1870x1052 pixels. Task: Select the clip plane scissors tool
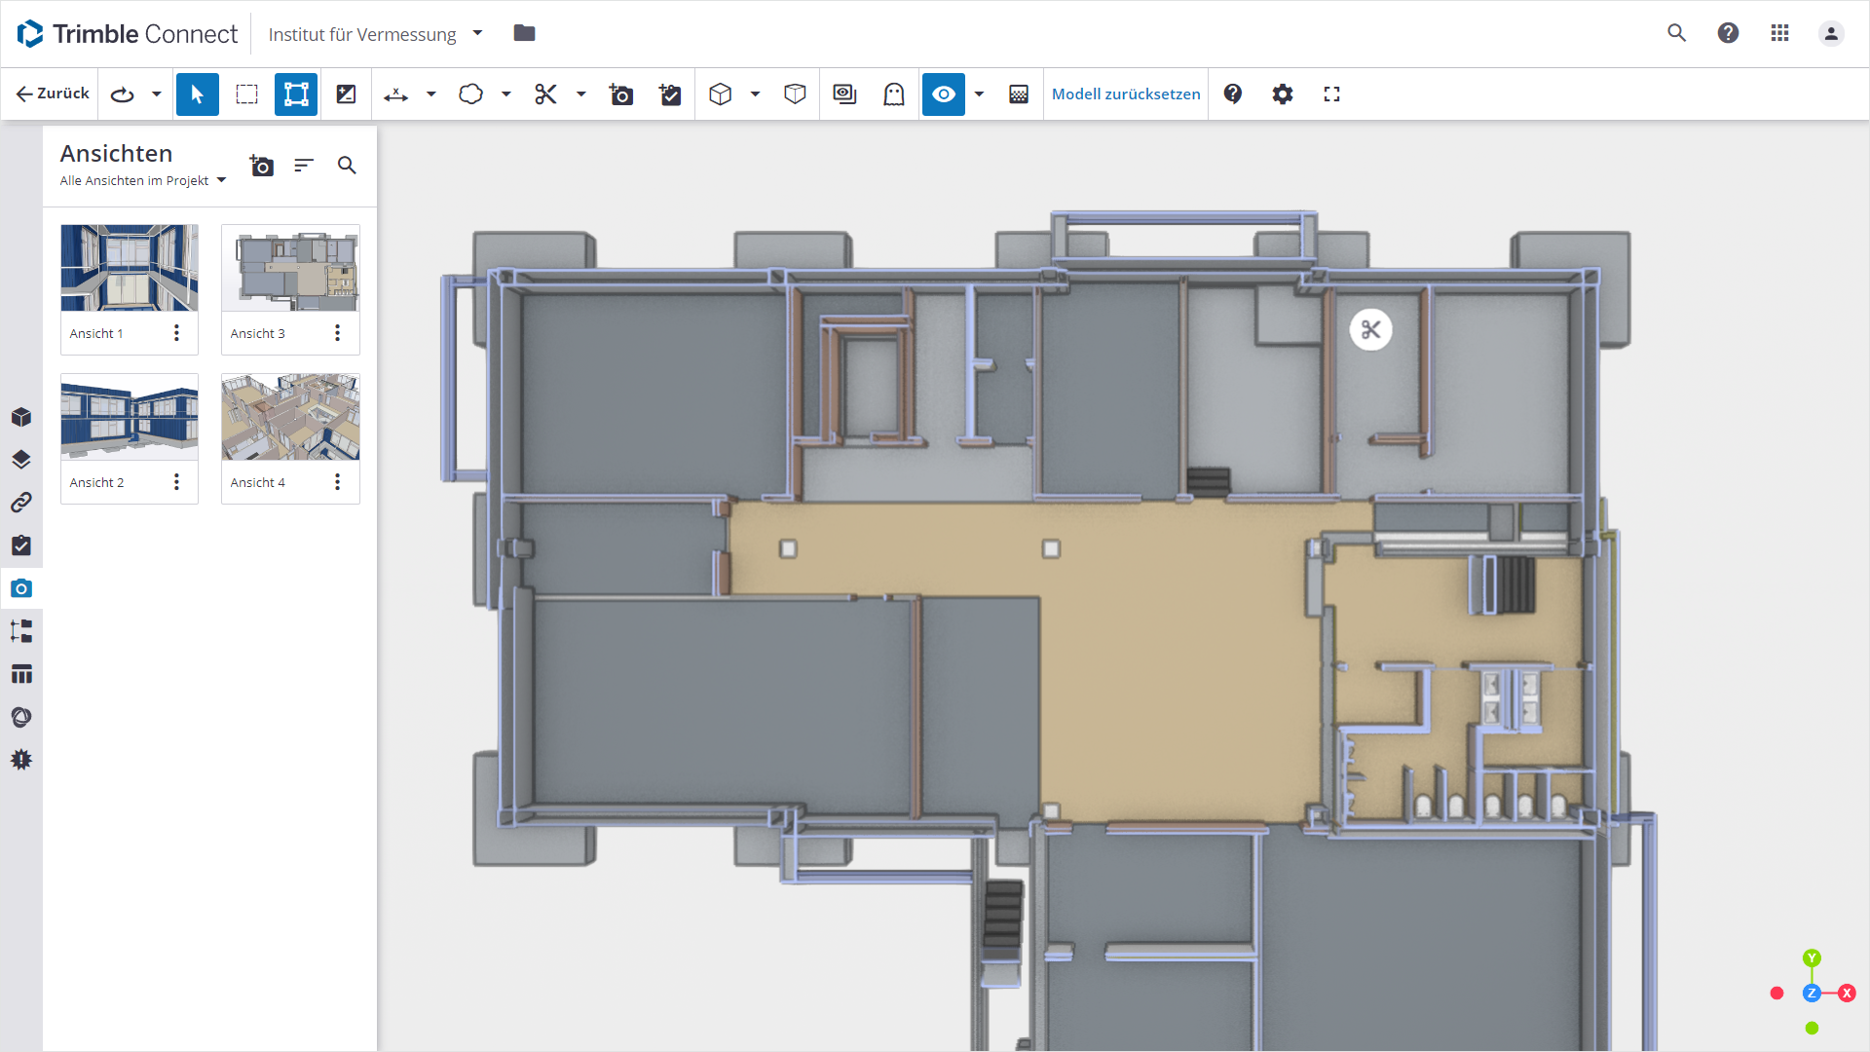[x=545, y=94]
